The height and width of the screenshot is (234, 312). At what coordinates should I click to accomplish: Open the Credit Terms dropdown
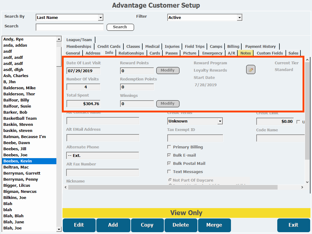coord(220,121)
